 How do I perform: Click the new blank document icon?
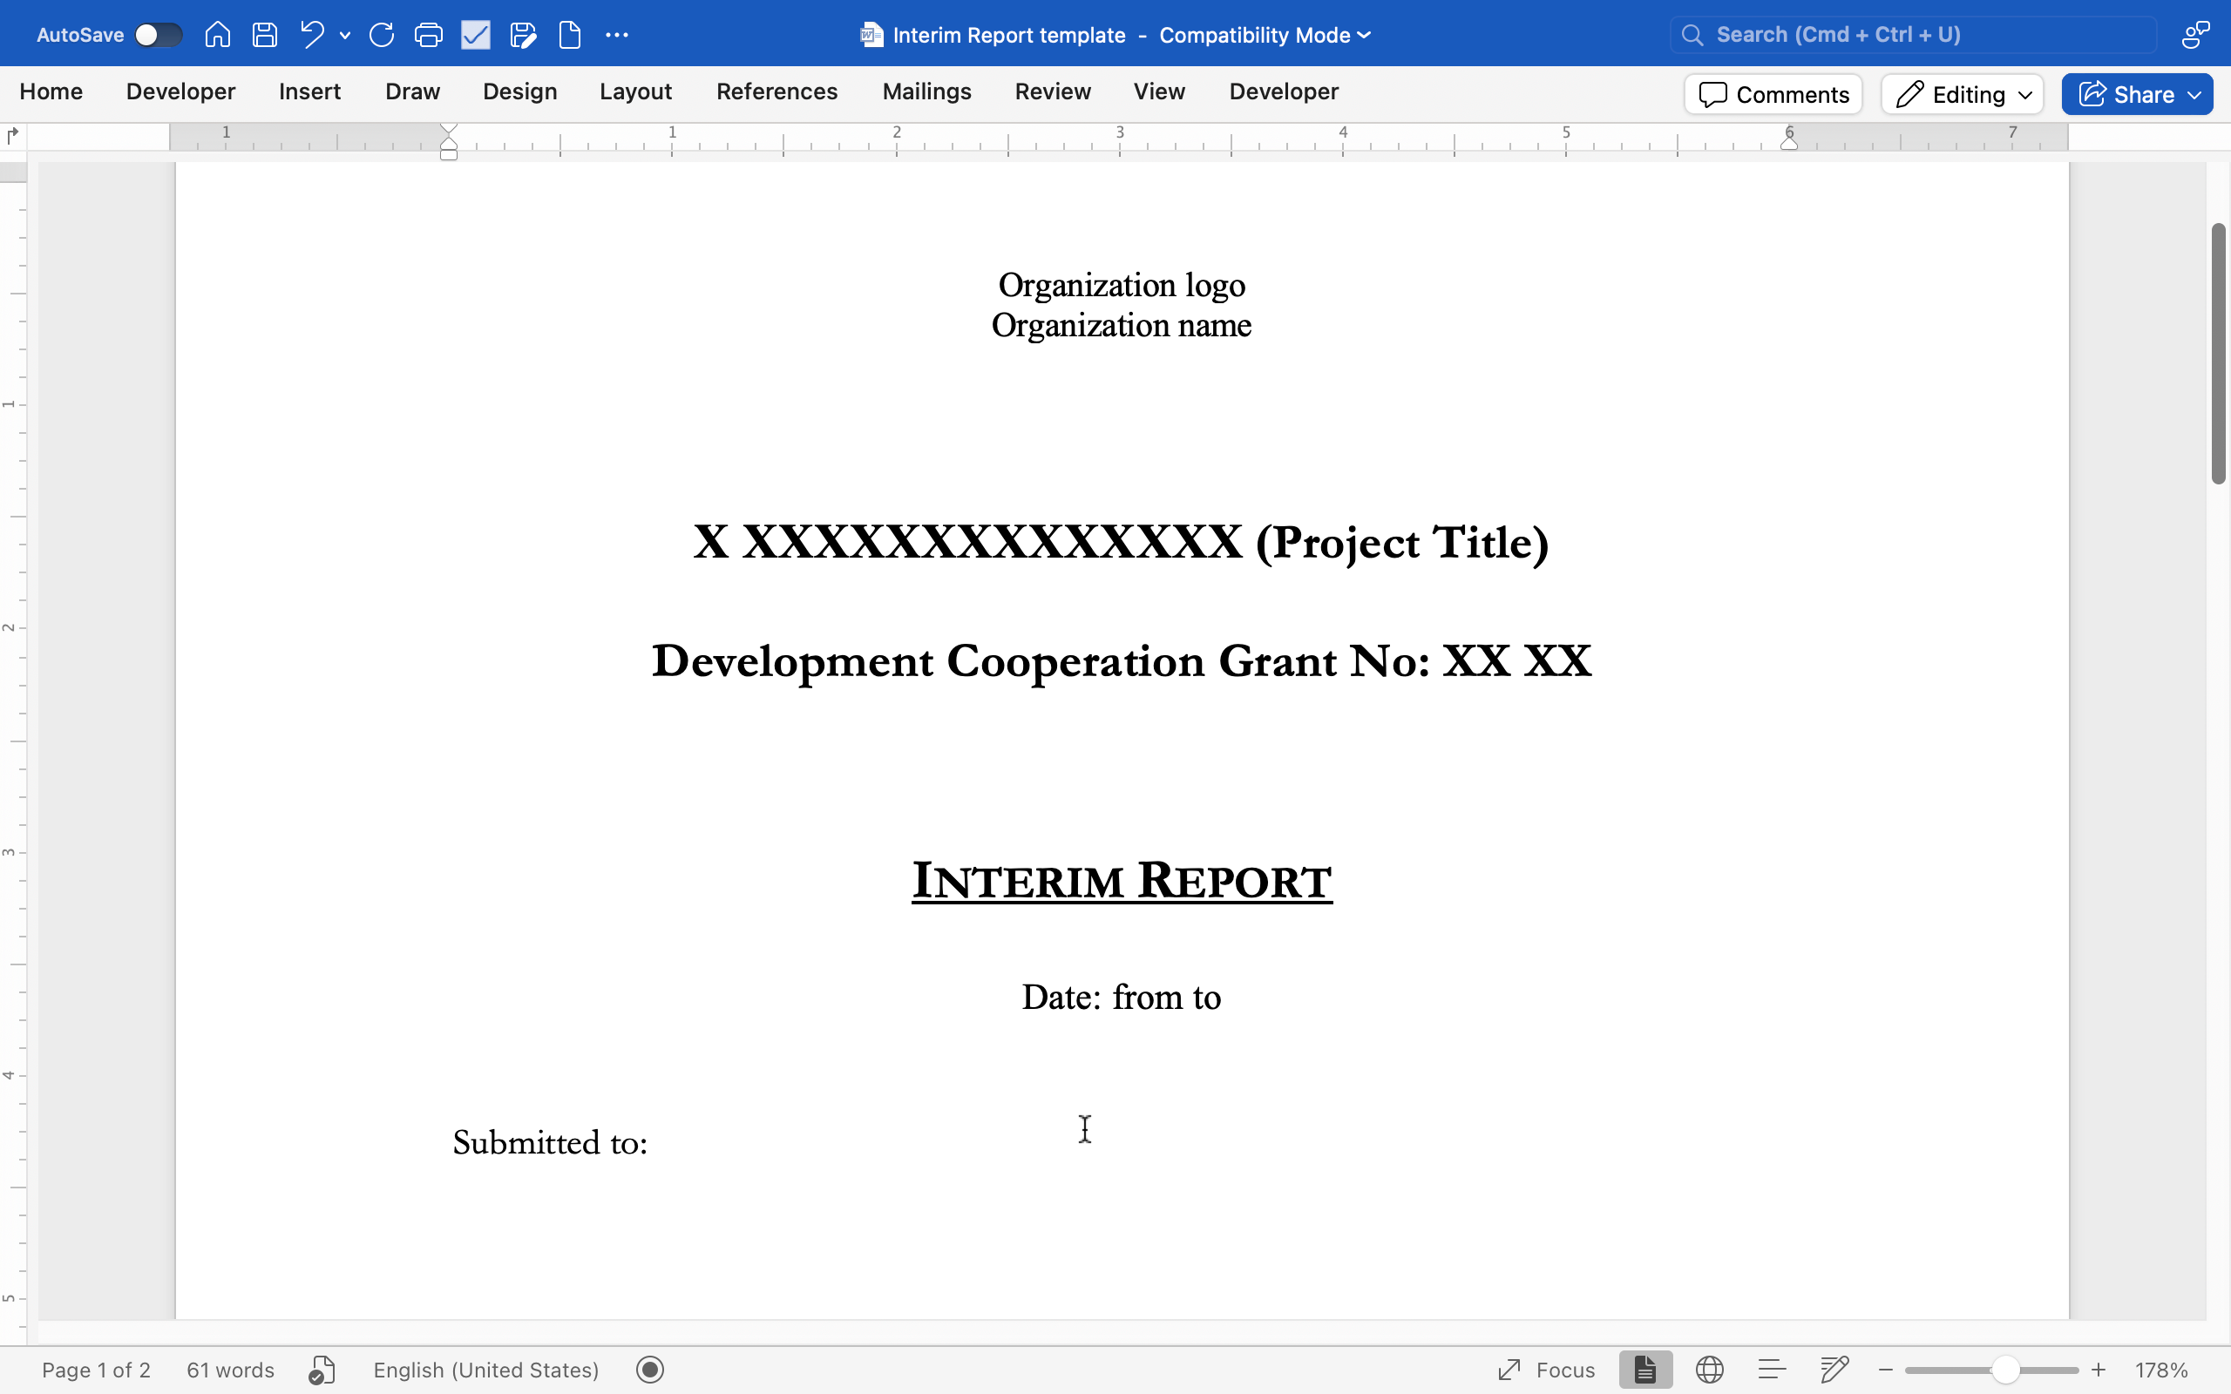coord(570,35)
